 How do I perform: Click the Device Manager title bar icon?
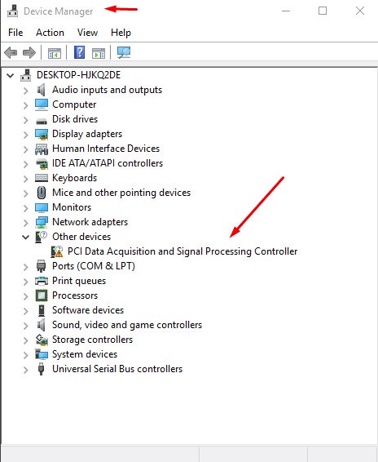point(12,11)
